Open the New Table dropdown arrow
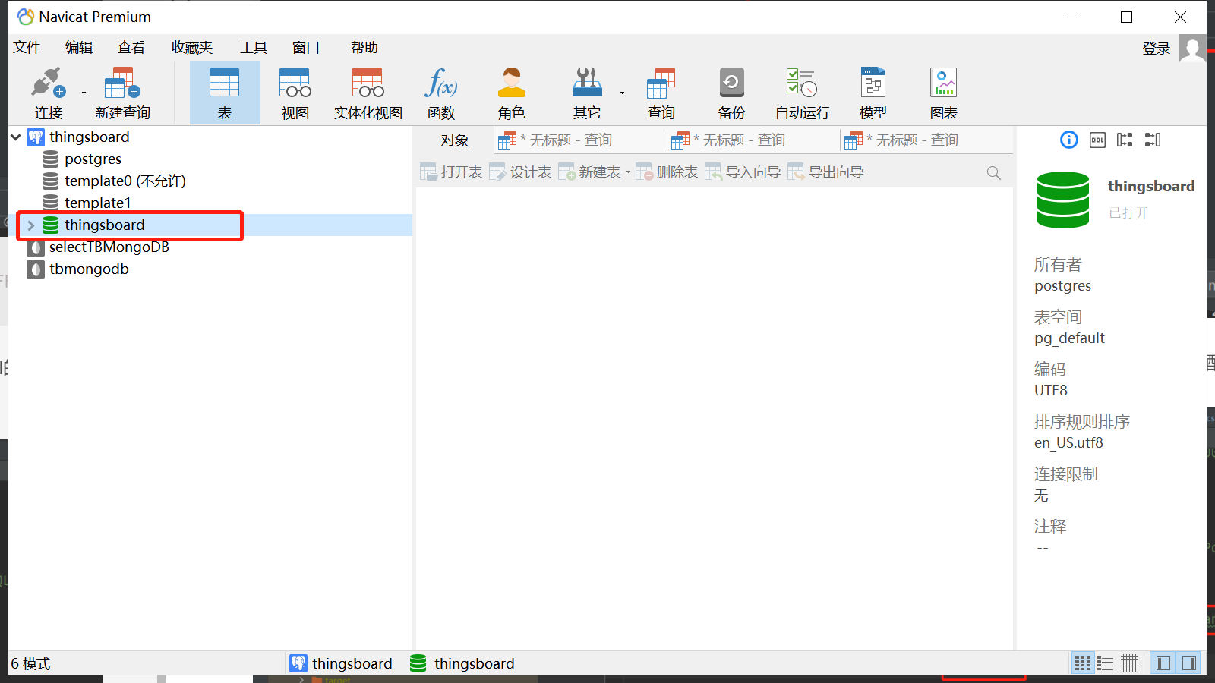The height and width of the screenshot is (683, 1215). tap(628, 172)
